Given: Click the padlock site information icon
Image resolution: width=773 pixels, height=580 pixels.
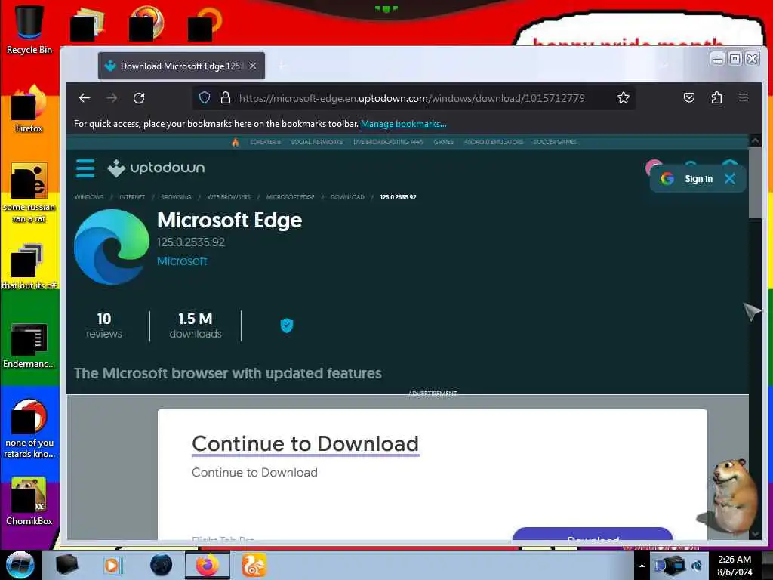Looking at the screenshot, I should pyautogui.click(x=225, y=97).
